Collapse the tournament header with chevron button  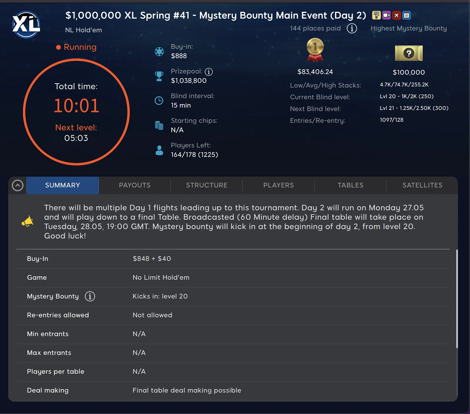point(18,185)
